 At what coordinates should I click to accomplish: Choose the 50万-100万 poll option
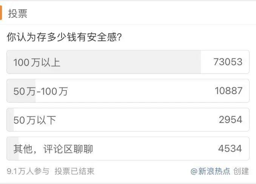pos(41,91)
